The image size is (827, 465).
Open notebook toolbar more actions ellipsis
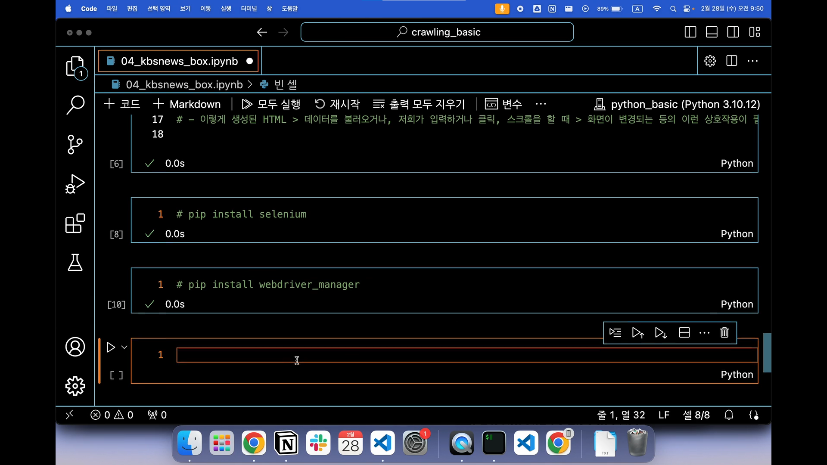pos(541,104)
